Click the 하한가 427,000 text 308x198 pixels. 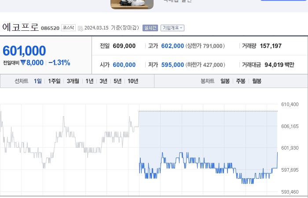[205, 65]
